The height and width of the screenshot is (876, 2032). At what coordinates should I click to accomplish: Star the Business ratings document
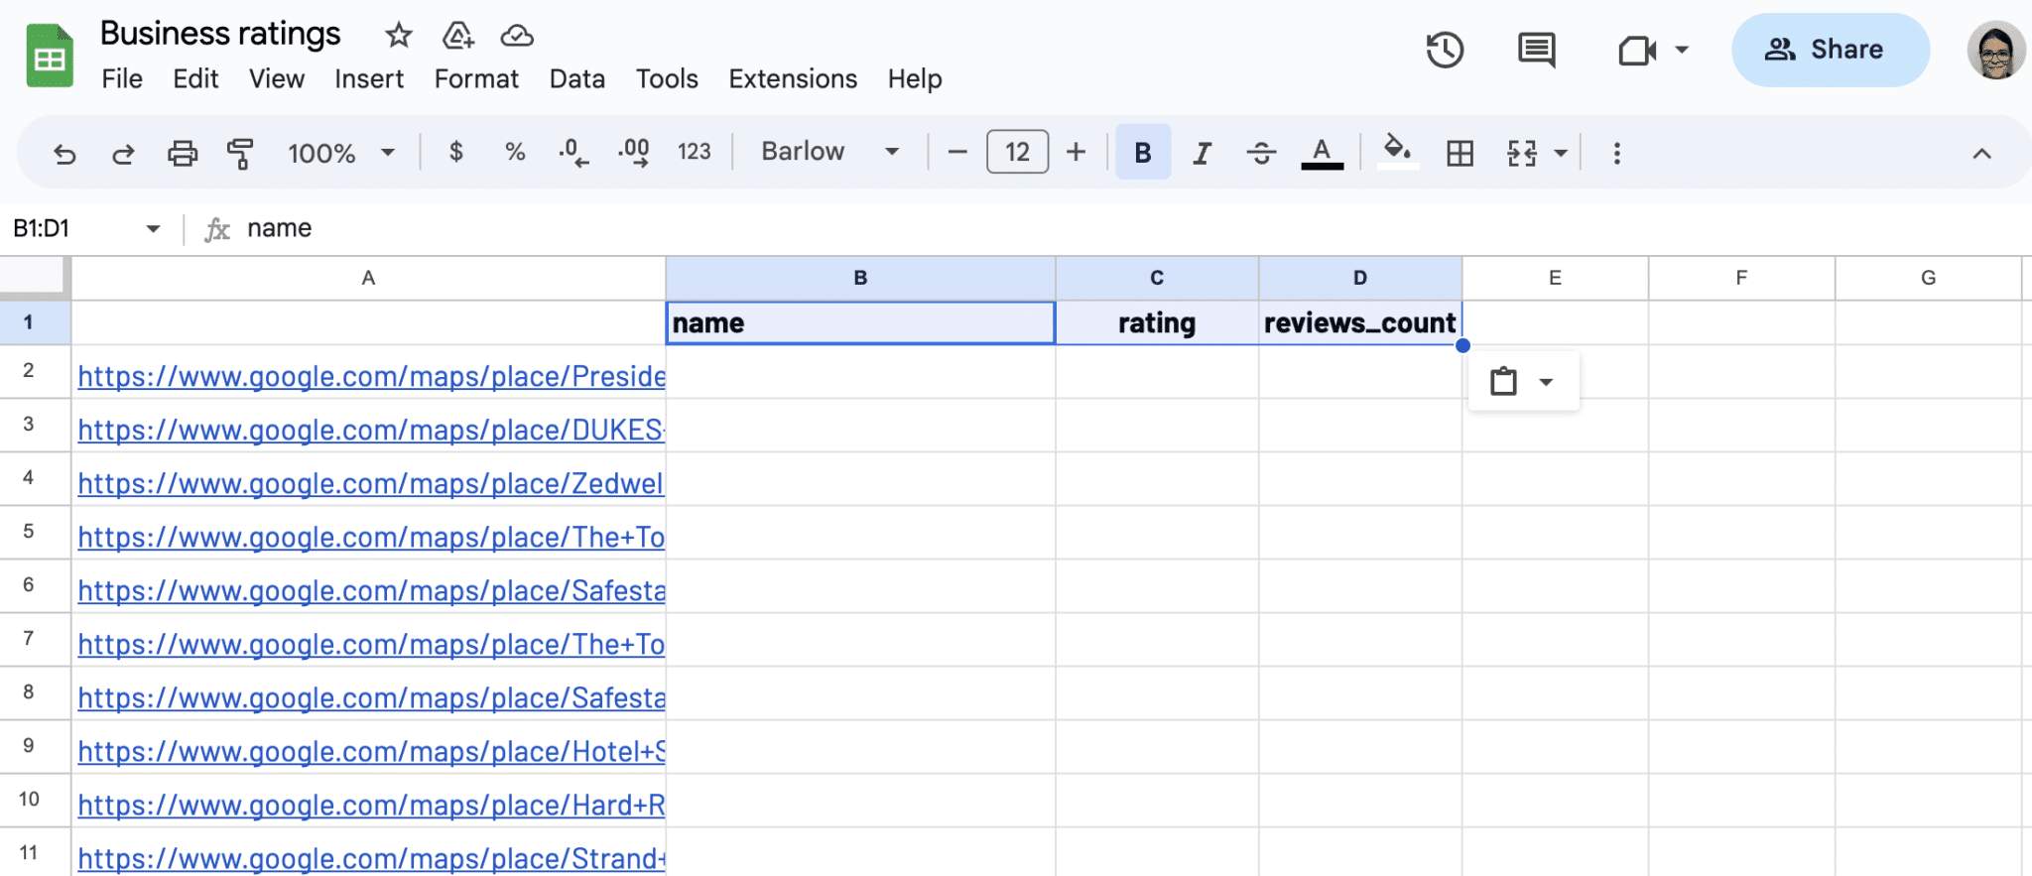coord(399,36)
